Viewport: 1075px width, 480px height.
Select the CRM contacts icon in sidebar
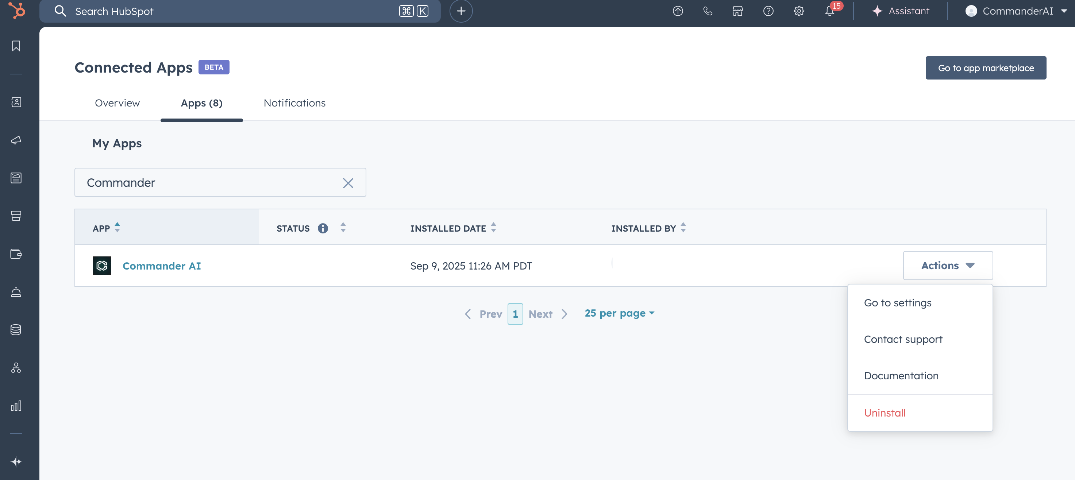(x=16, y=102)
